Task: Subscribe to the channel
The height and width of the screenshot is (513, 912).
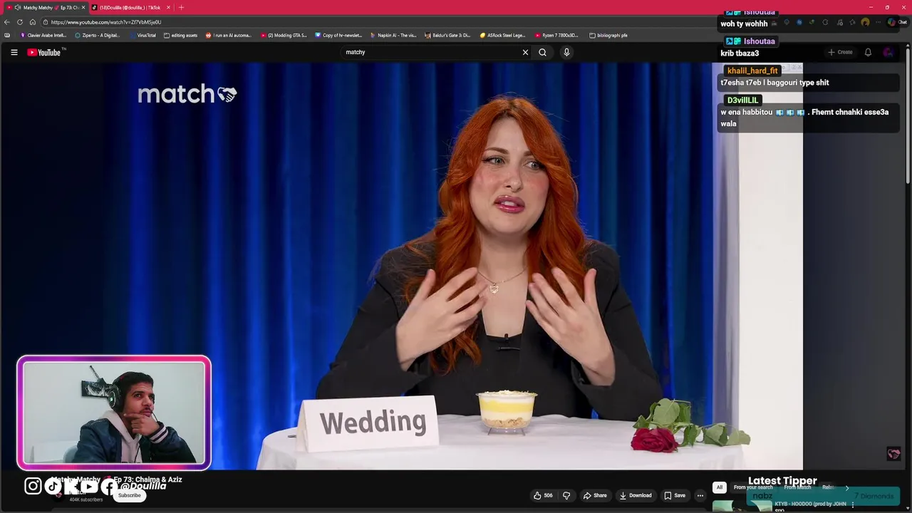Action: coord(130,495)
